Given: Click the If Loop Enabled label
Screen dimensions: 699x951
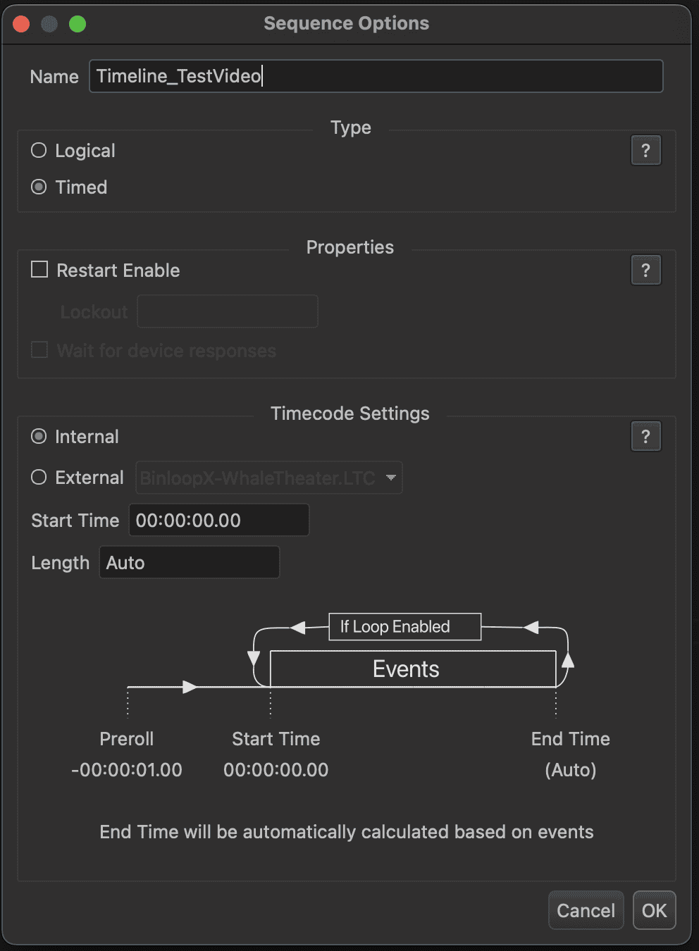Looking at the screenshot, I should (x=404, y=626).
